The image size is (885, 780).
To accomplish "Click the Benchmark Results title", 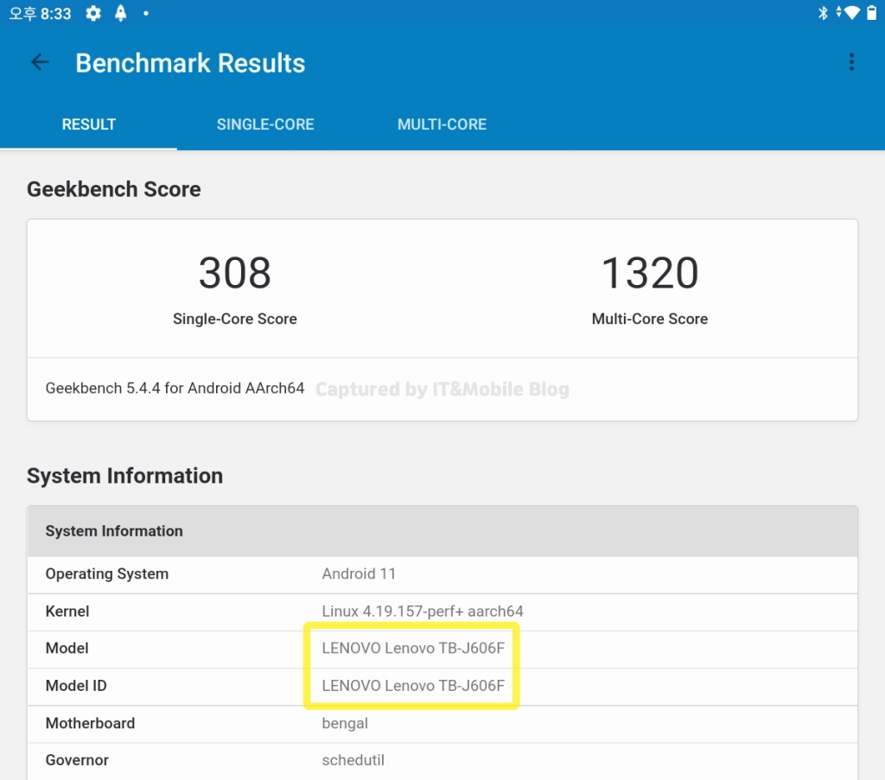I will point(190,63).
